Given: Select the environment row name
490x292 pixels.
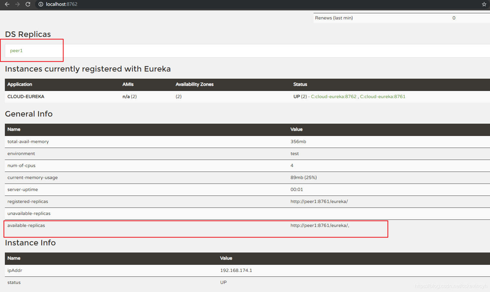Looking at the screenshot, I should point(21,153).
